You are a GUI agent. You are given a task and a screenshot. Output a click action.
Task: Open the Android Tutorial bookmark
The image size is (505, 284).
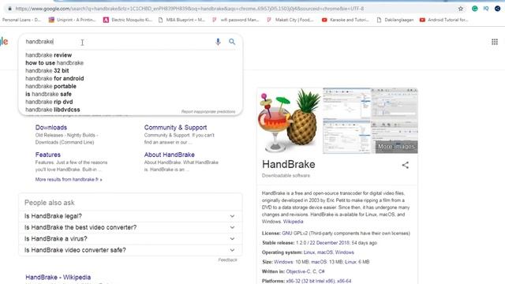point(443,20)
